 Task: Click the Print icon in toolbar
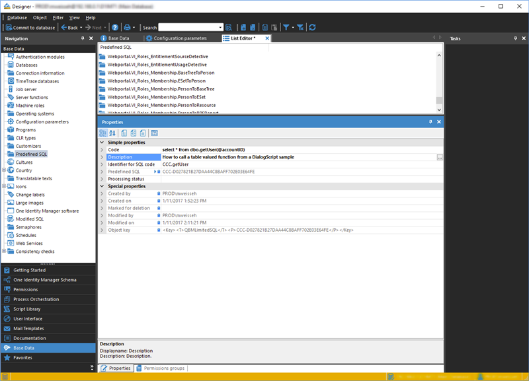point(128,28)
